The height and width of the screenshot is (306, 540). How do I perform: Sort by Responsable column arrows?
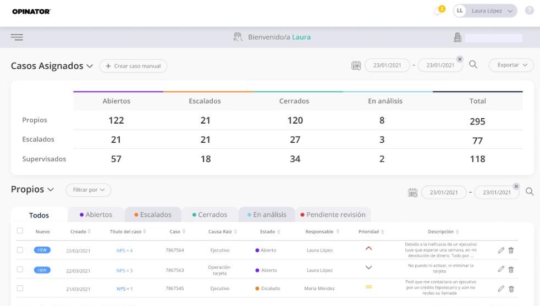coord(338,231)
